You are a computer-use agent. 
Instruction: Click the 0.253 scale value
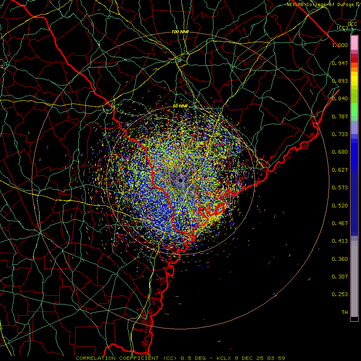pyautogui.click(x=340, y=294)
